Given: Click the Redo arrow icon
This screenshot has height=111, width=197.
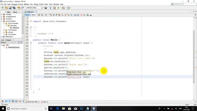Looking at the screenshot, I should (x=22, y=8).
